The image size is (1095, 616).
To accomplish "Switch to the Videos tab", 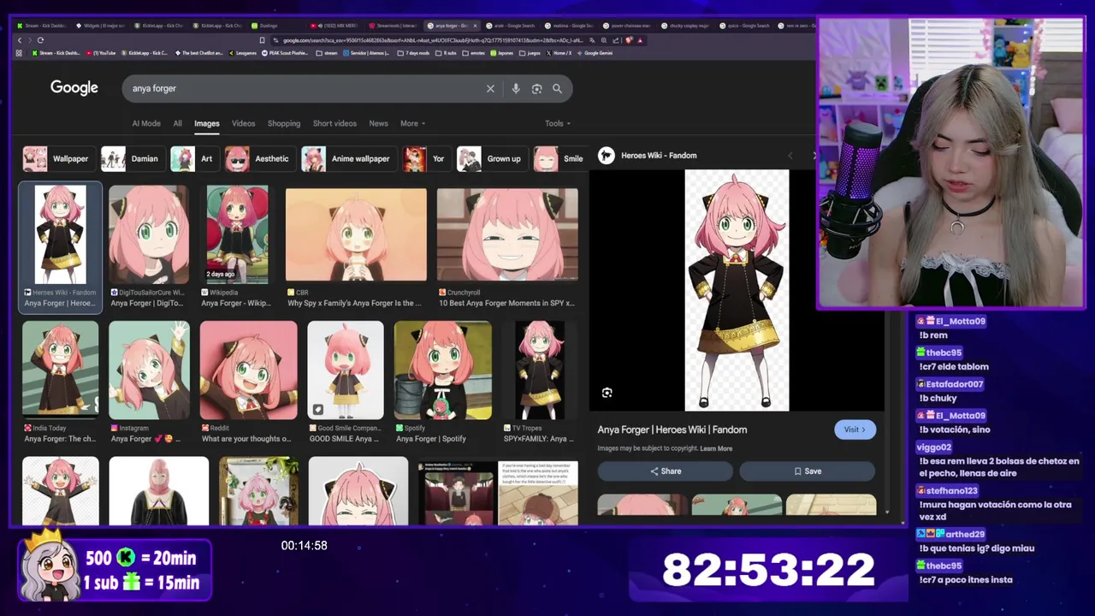I will [x=243, y=123].
